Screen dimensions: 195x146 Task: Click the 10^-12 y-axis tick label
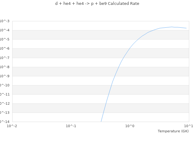4,103
